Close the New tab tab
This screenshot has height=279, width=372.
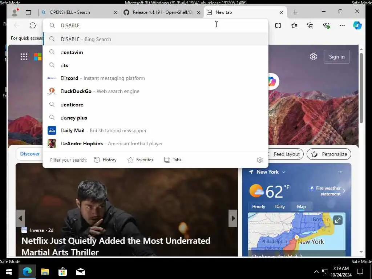tap(282, 12)
